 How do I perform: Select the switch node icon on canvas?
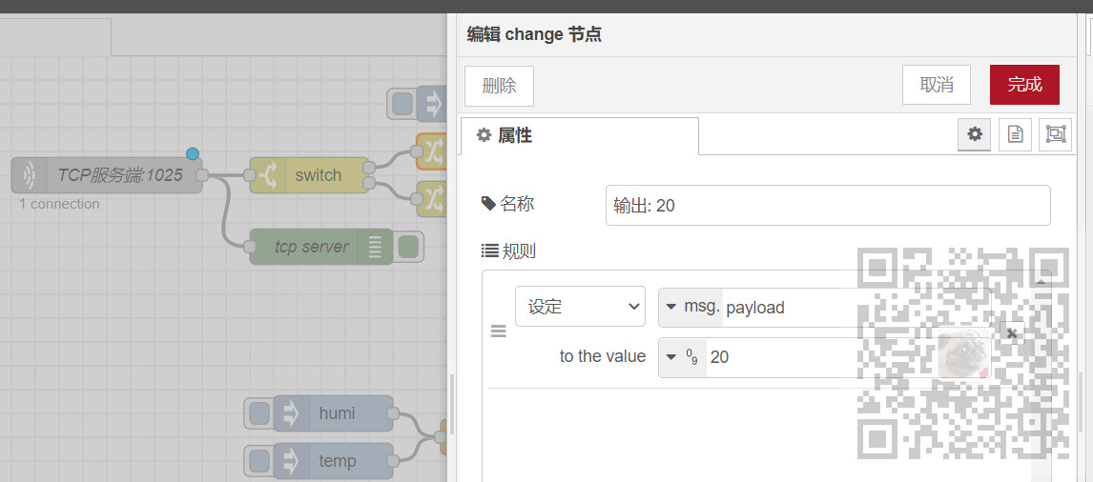pyautogui.click(x=268, y=175)
